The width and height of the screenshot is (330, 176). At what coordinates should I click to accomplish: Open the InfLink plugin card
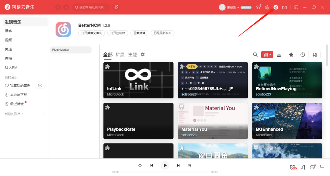tap(138, 80)
